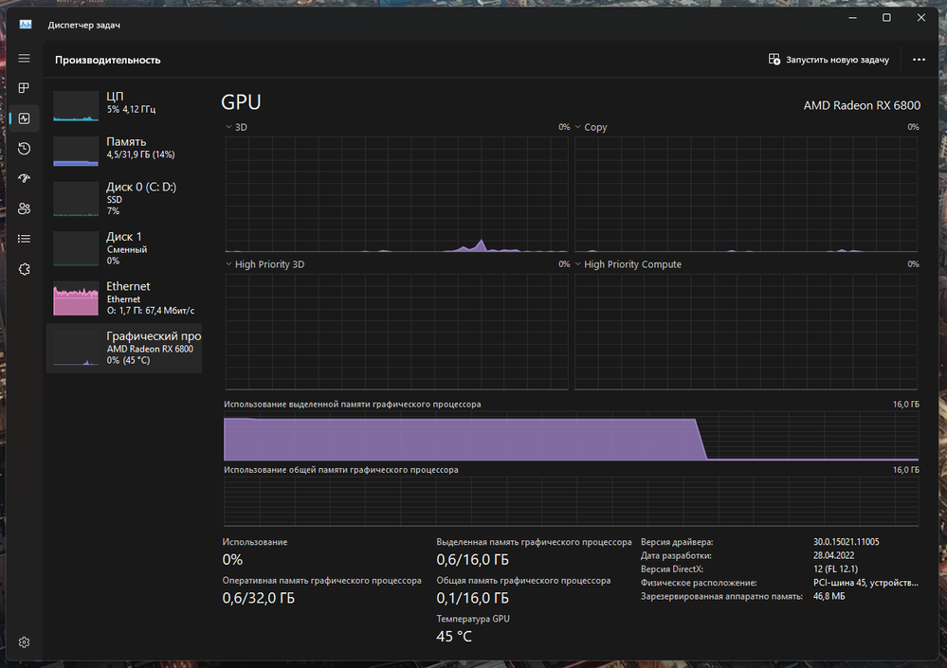Open Task Manager settings gear
Image resolution: width=947 pixels, height=668 pixels.
coord(24,642)
